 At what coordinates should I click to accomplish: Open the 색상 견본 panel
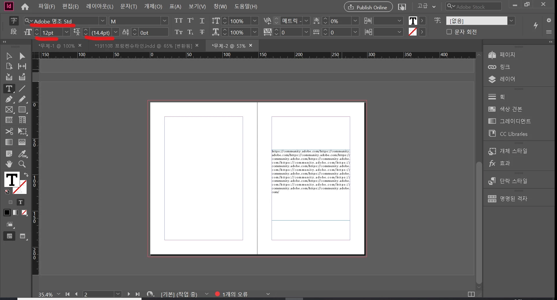(505, 109)
